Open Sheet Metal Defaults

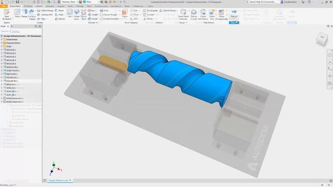pyautogui.click(x=183, y=15)
